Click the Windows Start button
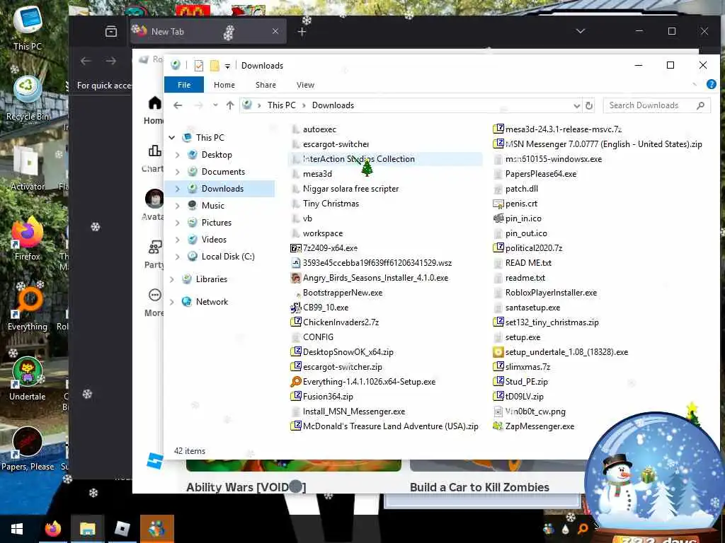This screenshot has width=725, height=543. pyautogui.click(x=17, y=529)
